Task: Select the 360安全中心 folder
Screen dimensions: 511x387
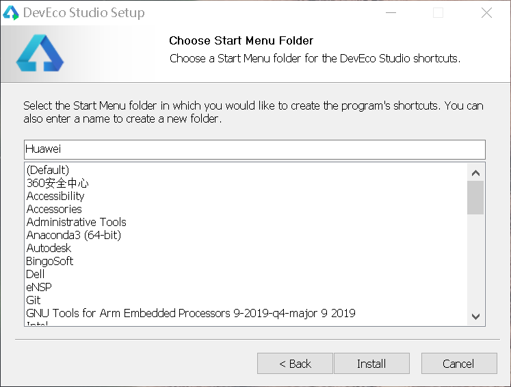Action: (57, 183)
